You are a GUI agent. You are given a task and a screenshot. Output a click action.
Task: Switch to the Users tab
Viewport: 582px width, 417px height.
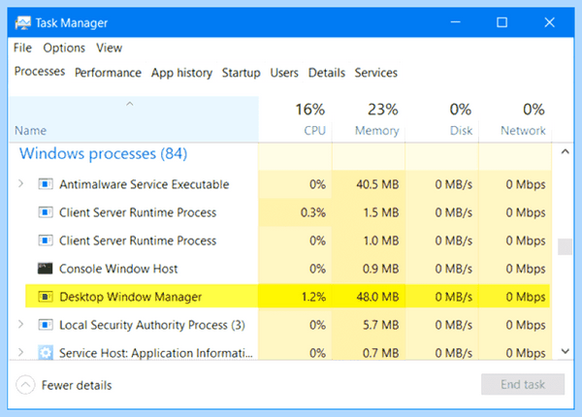[284, 73]
